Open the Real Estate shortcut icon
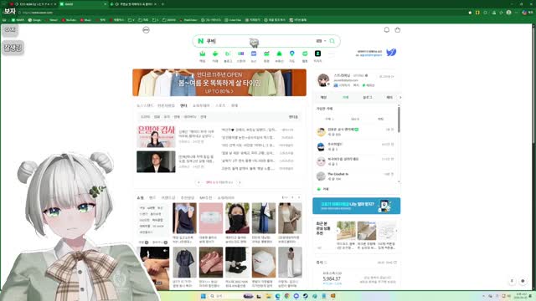 tap(279, 54)
